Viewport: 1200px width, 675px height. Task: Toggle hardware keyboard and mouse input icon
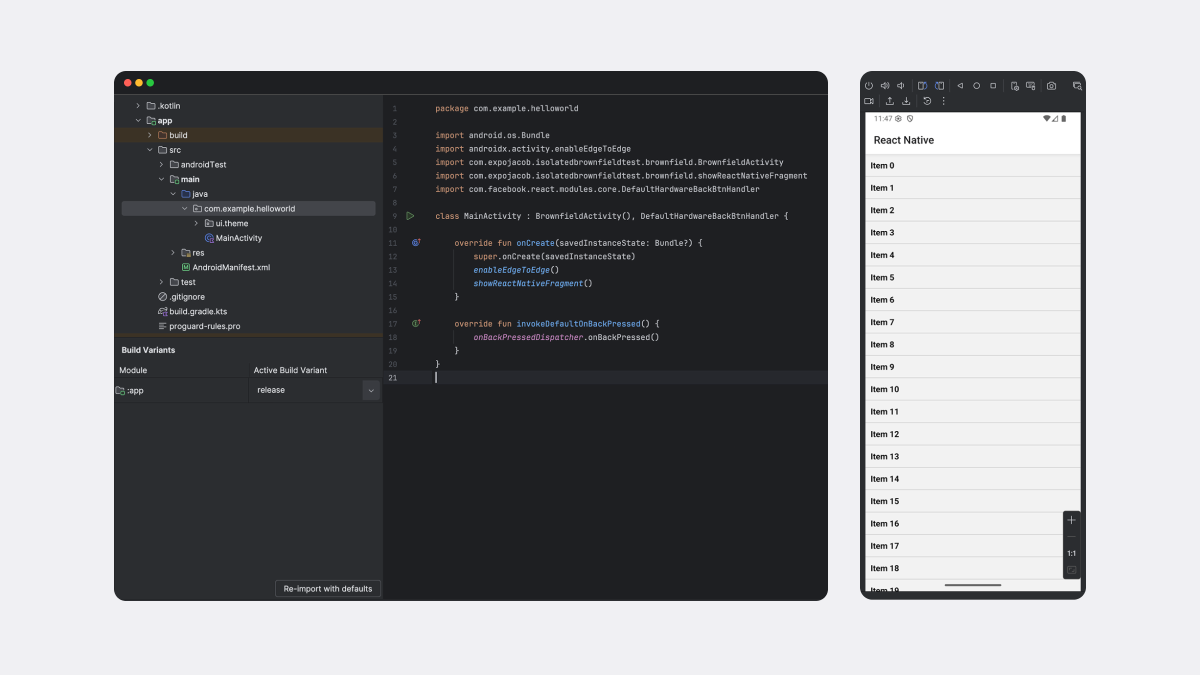pos(1030,86)
